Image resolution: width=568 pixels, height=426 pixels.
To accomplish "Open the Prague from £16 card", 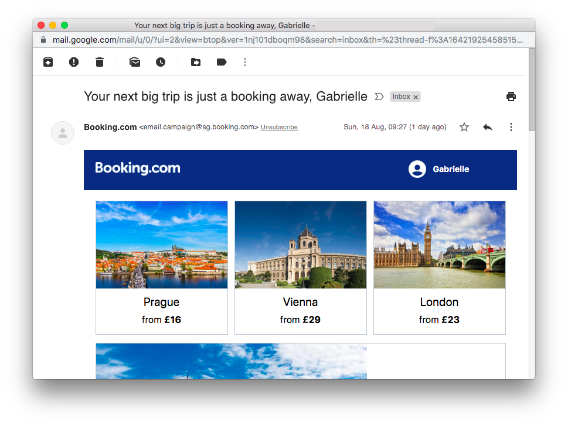I will 162,267.
